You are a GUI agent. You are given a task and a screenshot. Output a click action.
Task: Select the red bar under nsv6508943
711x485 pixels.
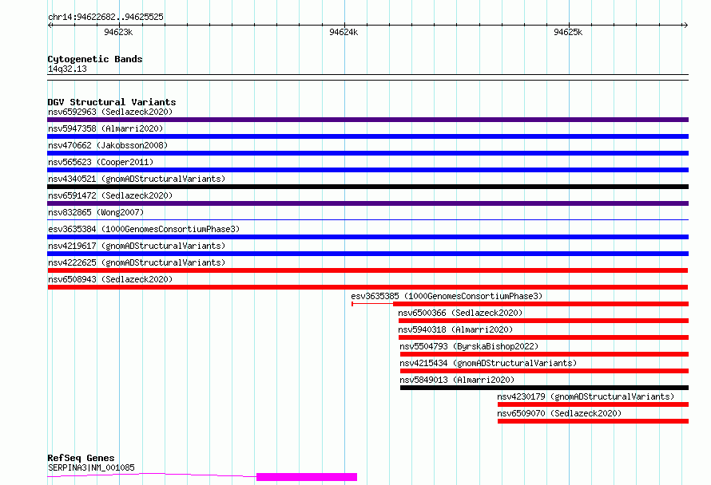pyautogui.click(x=367, y=287)
